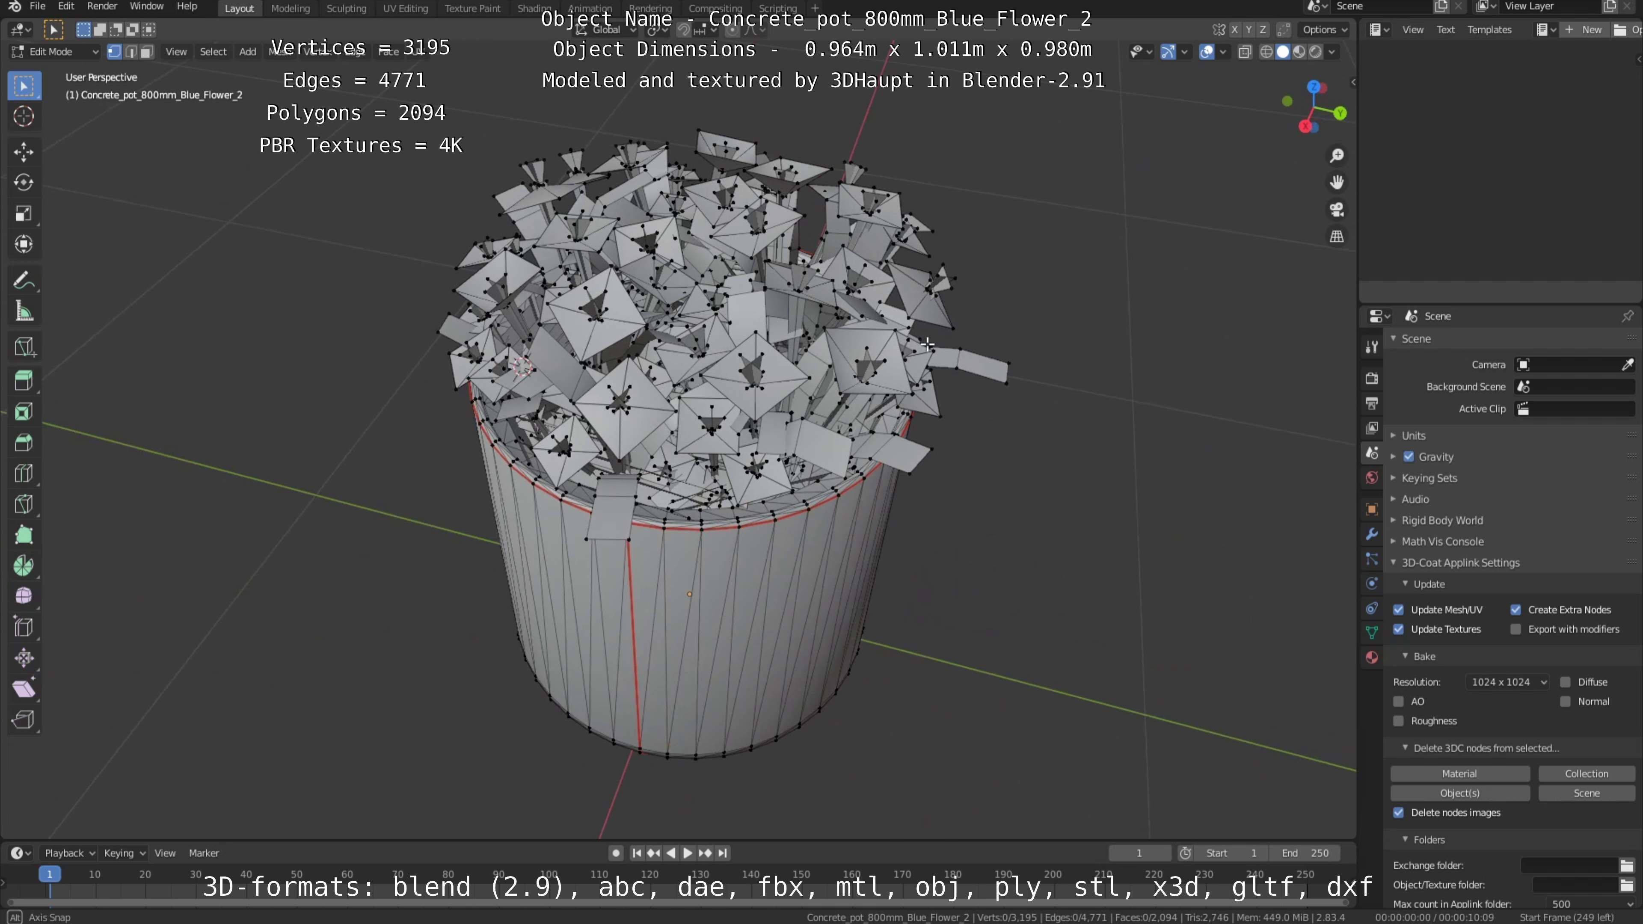This screenshot has height=924, width=1643.
Task: Click the viewport pan hand icon
Action: [1336, 182]
